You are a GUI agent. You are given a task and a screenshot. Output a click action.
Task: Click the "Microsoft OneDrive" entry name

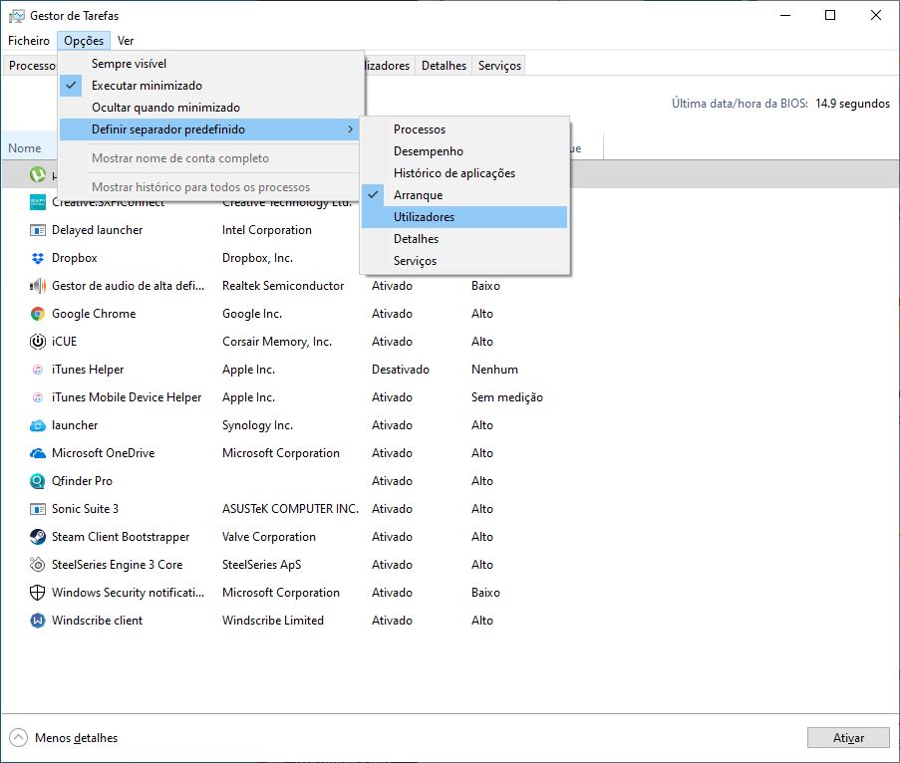pyautogui.click(x=104, y=453)
